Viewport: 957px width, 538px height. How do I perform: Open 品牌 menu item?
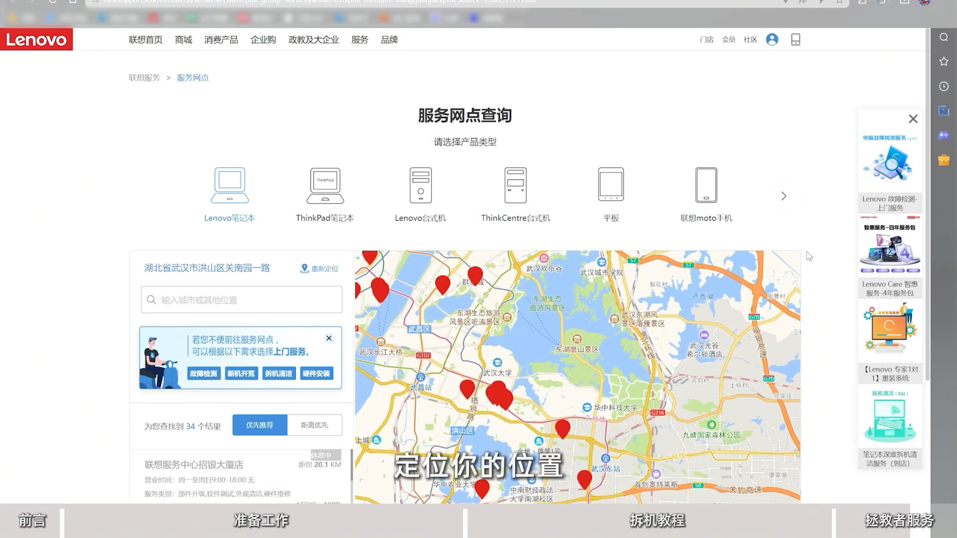(389, 39)
